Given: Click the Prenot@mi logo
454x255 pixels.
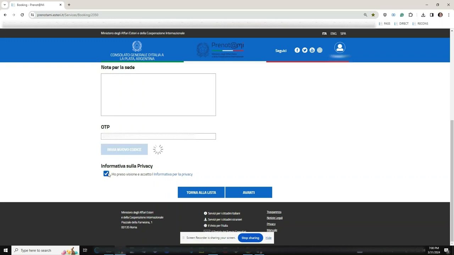Looking at the screenshot, I should tap(220, 50).
